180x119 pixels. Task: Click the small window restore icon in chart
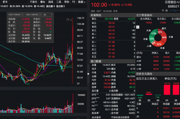(68, 20)
